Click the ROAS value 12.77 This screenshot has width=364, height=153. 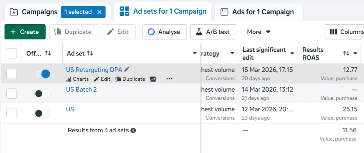[x=350, y=70]
